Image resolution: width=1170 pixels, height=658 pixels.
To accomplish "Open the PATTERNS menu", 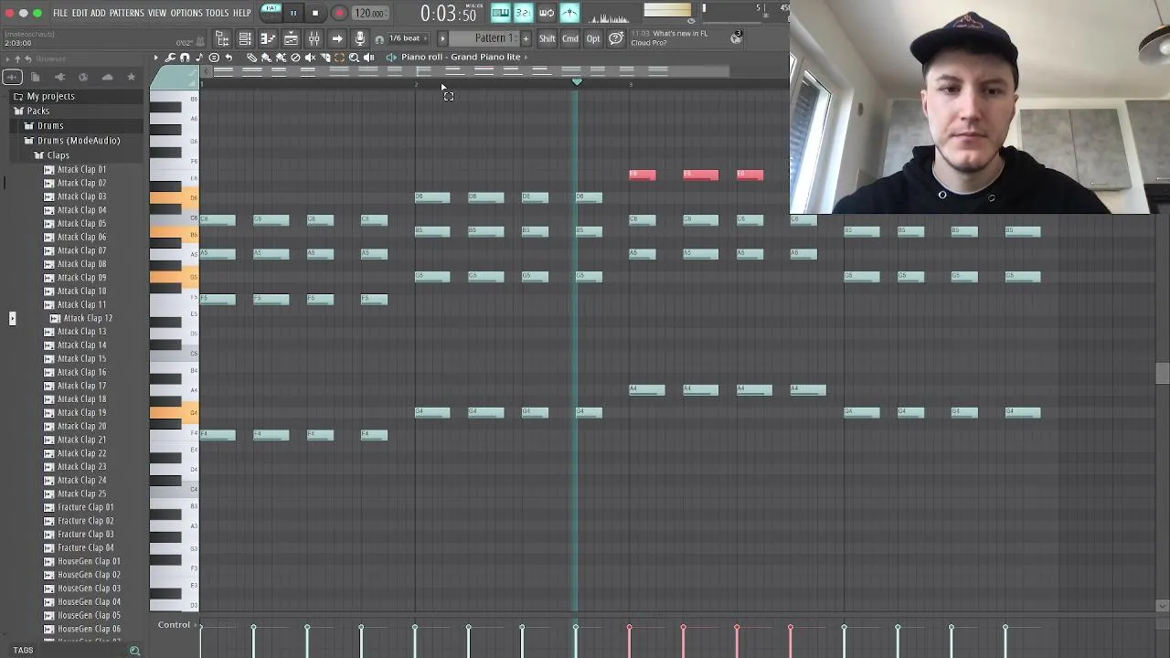I will point(127,13).
